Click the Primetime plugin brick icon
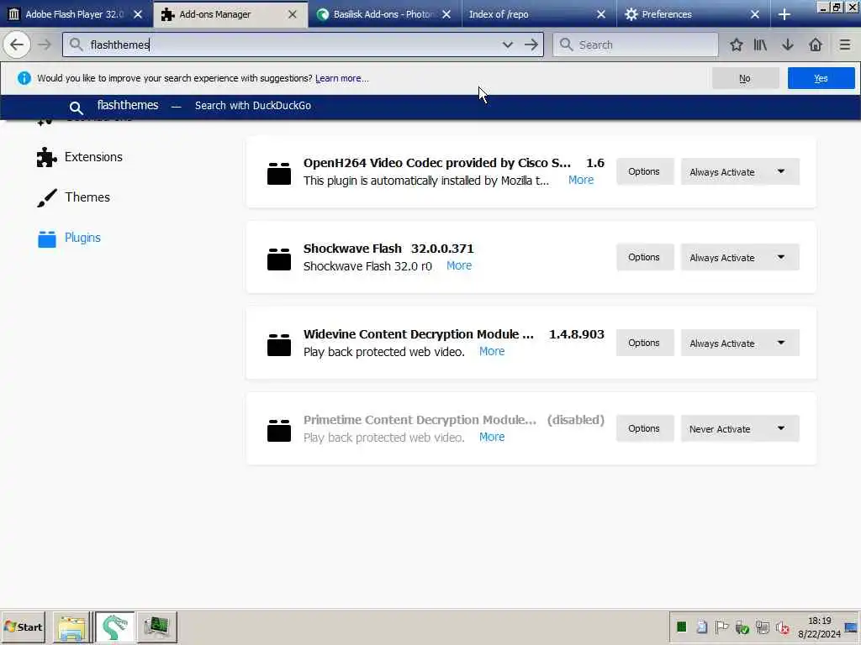 click(279, 430)
